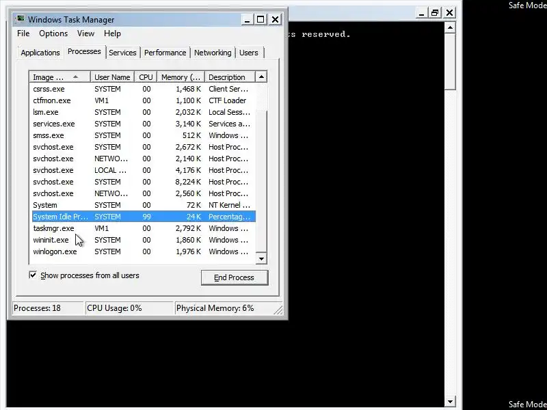This screenshot has height=410, width=547.
Task: Click the NT Kernel description cell
Action: 229,205
